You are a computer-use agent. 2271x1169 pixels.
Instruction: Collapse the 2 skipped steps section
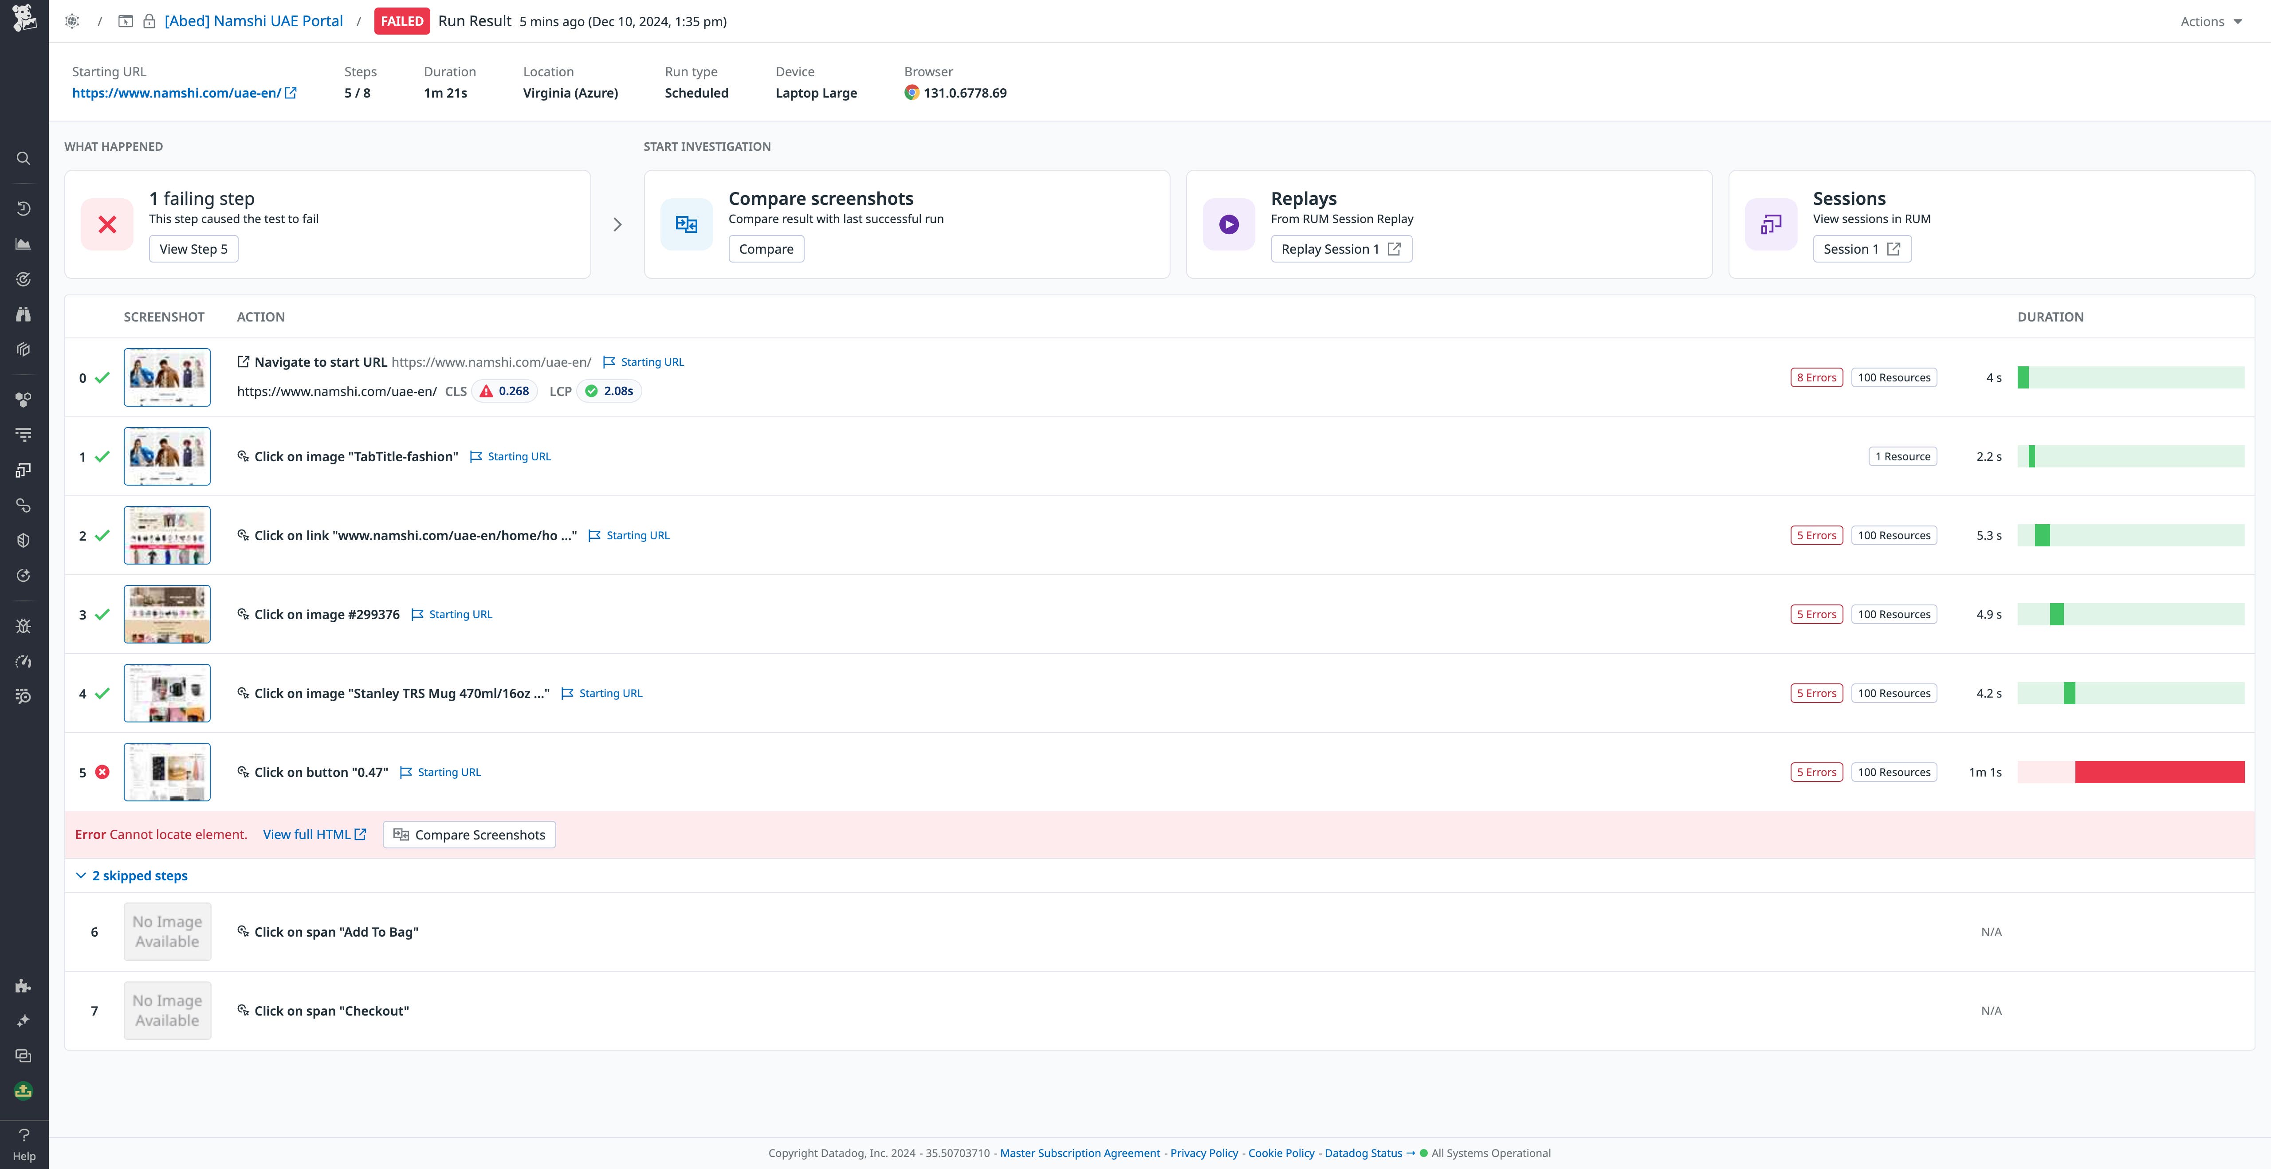[x=80, y=875]
